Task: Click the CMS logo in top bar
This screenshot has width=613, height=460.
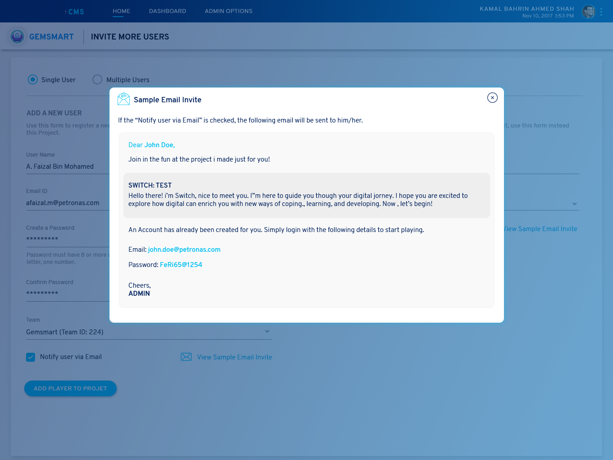Action: point(75,12)
